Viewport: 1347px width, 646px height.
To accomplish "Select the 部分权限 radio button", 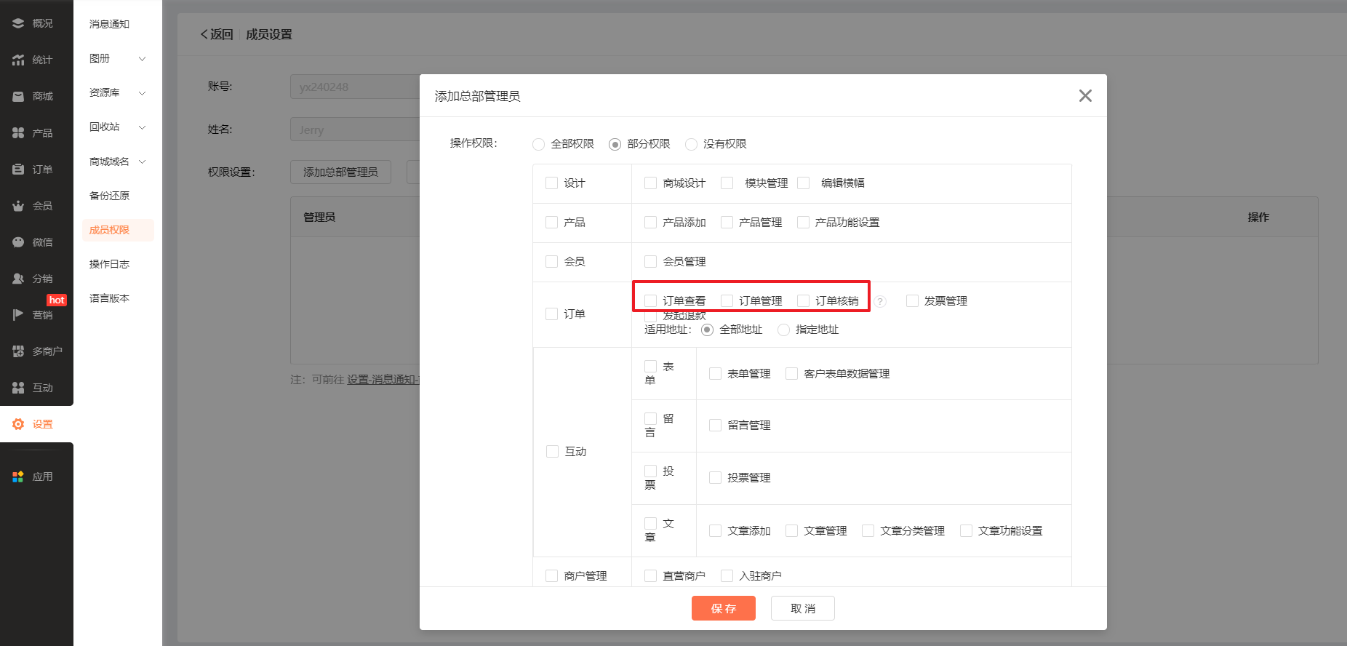I will tap(615, 144).
